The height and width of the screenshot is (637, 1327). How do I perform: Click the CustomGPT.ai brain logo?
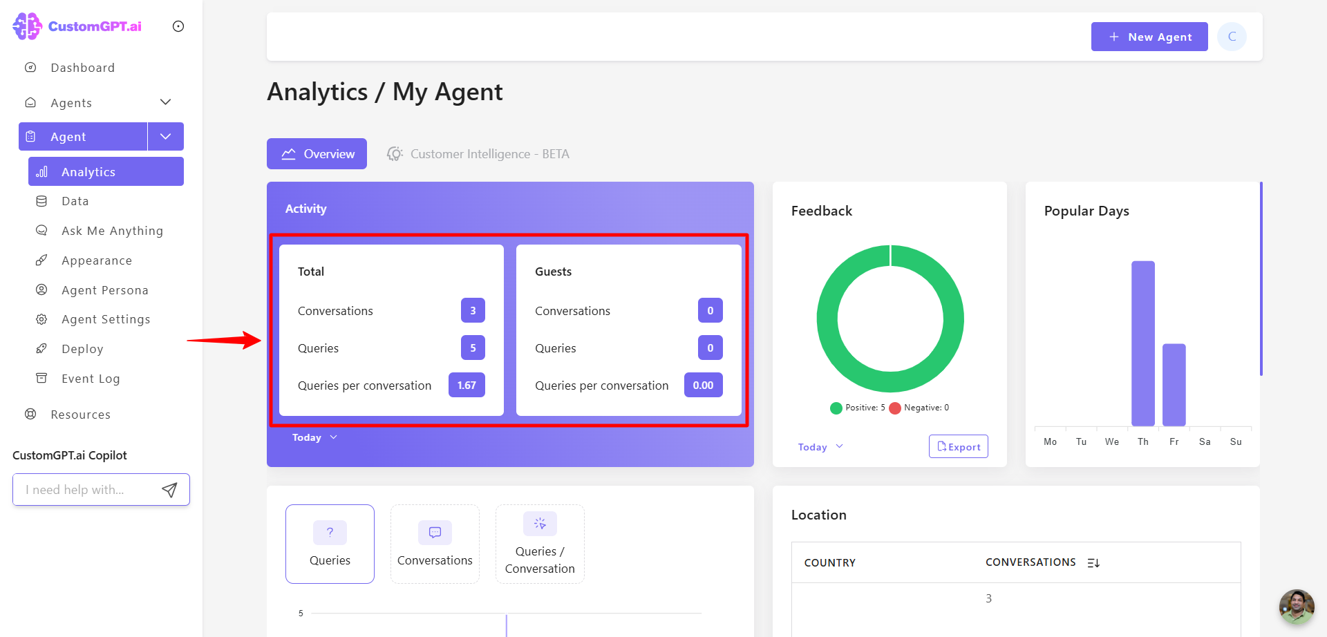coord(28,26)
